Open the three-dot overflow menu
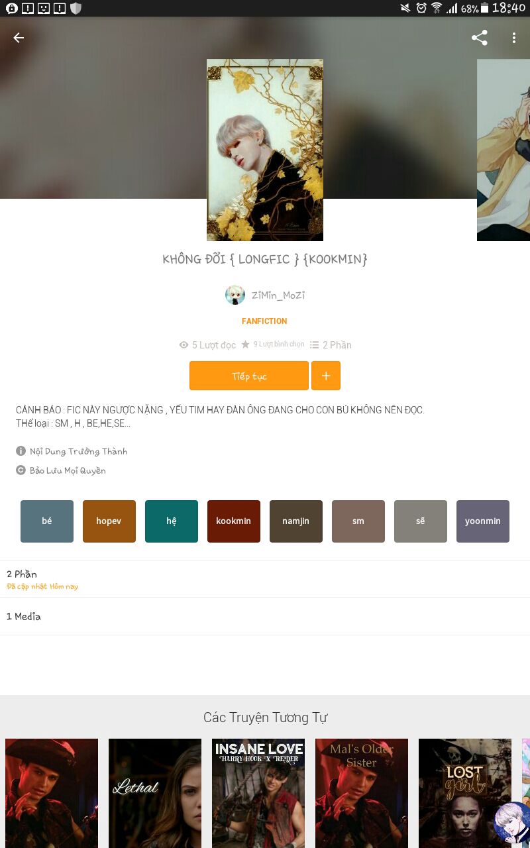This screenshot has height=848, width=530. 513,38
